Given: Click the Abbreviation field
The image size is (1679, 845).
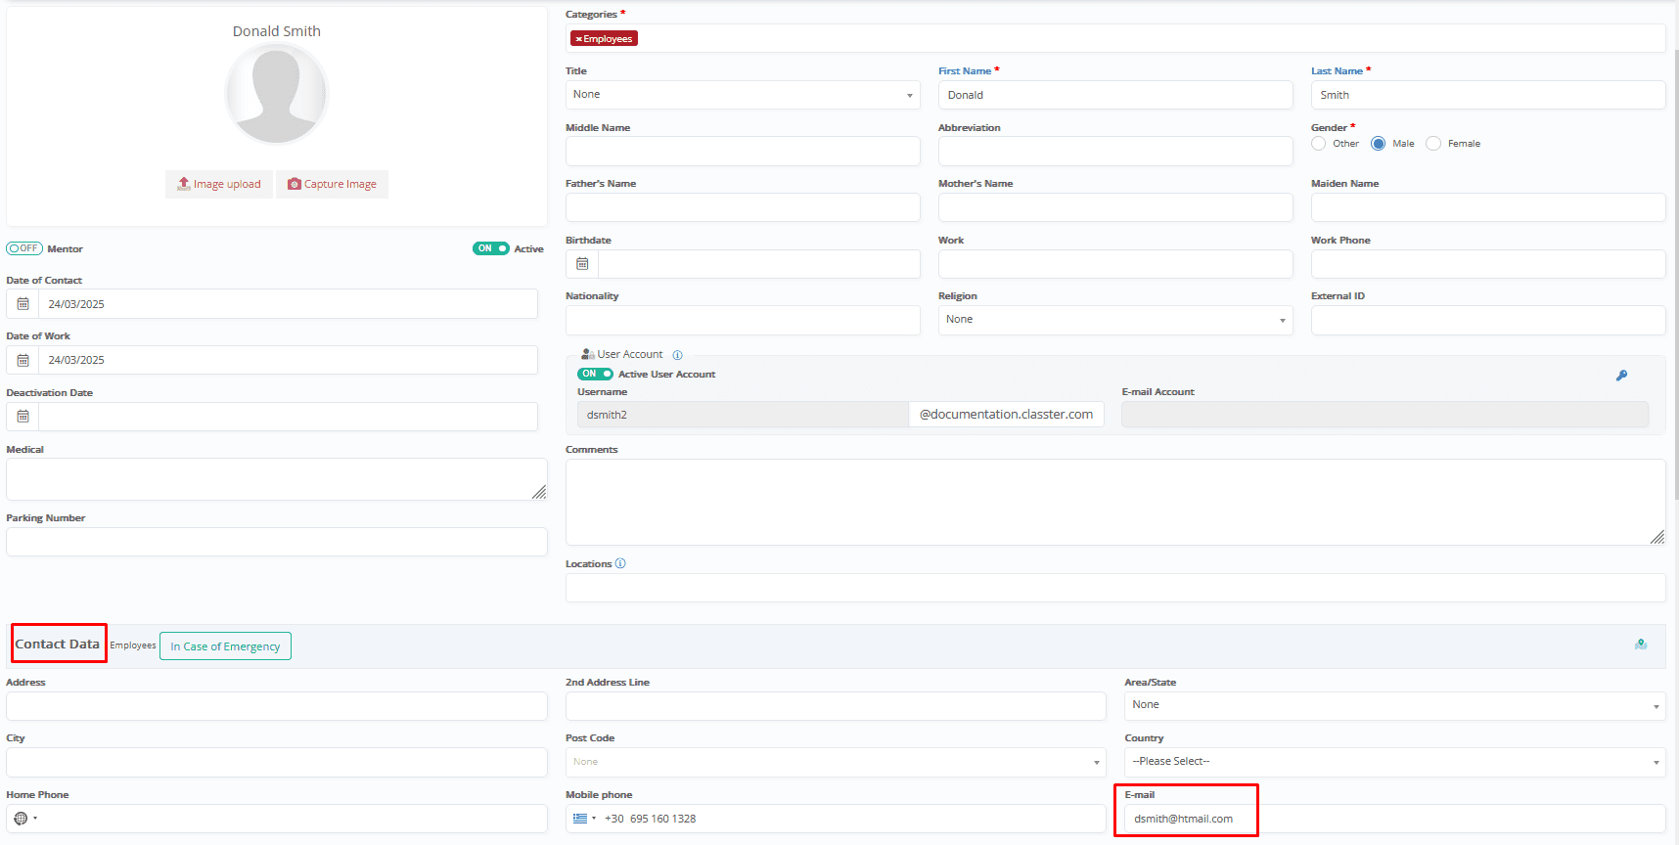Looking at the screenshot, I should [x=1115, y=152].
